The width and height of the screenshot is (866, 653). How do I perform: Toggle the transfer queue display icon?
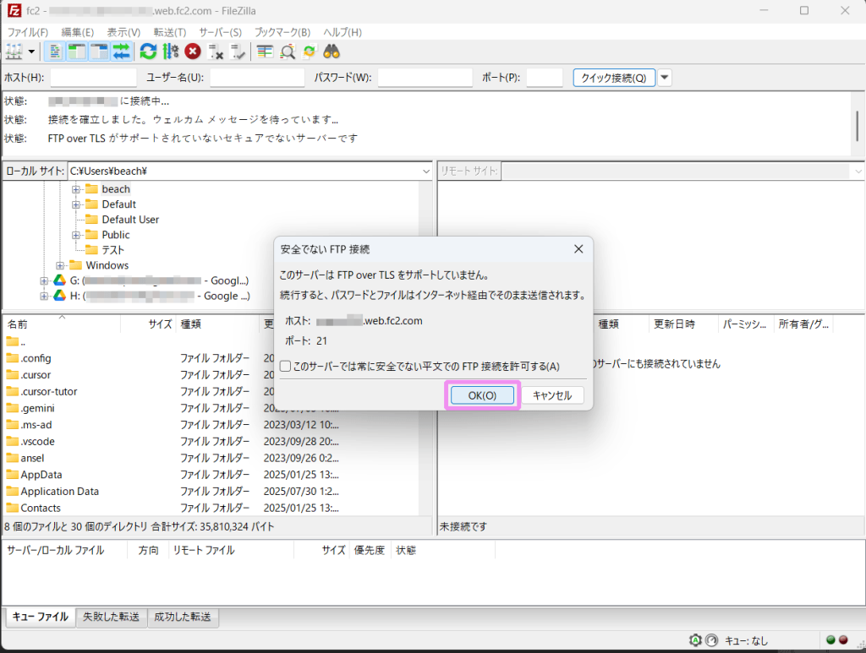122,52
